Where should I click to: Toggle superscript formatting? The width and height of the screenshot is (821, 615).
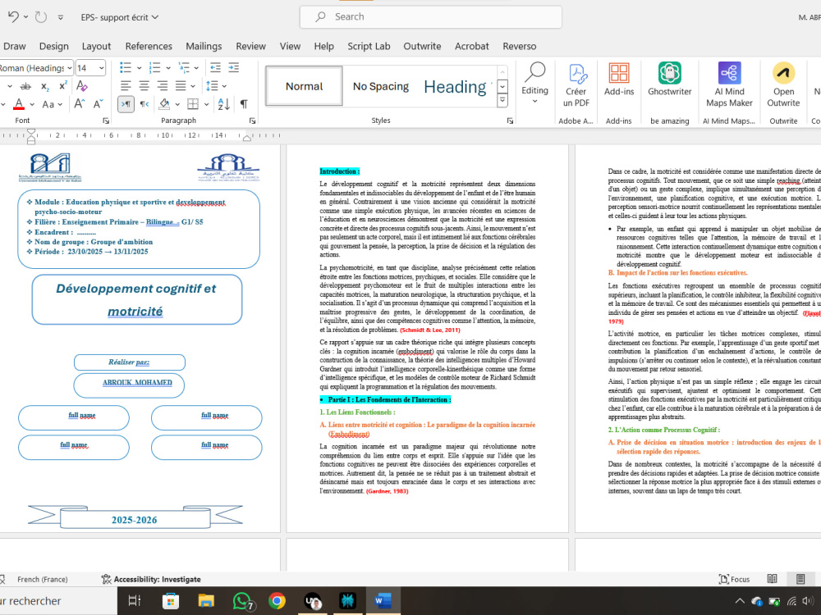pyautogui.click(x=63, y=86)
